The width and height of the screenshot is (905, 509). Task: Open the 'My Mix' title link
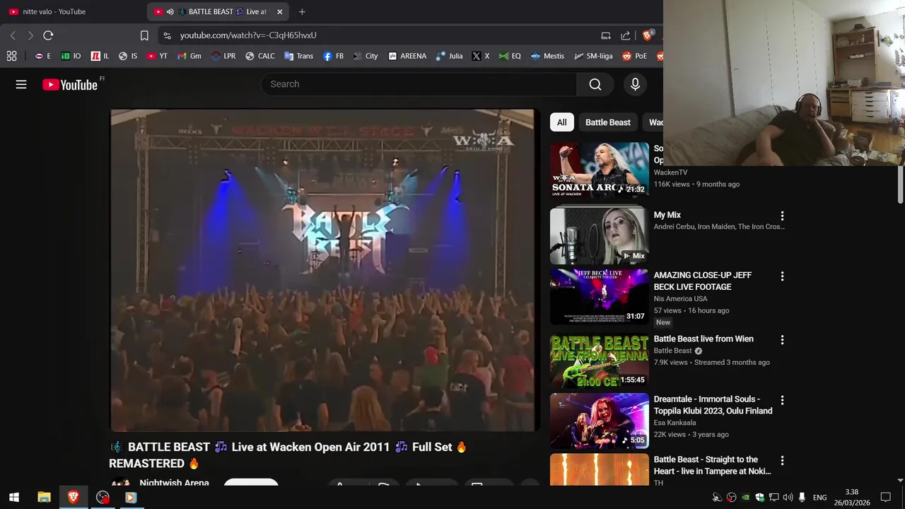point(667,215)
